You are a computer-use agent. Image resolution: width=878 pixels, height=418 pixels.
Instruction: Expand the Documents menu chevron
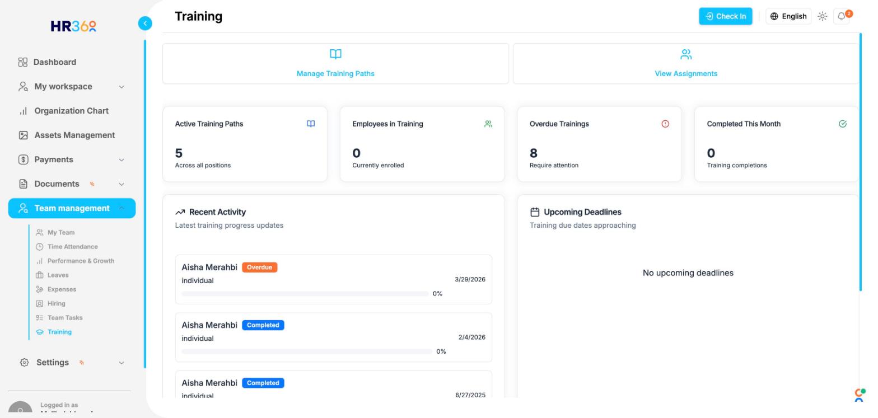pos(122,184)
